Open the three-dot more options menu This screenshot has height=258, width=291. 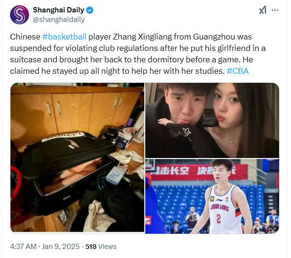click(x=275, y=10)
